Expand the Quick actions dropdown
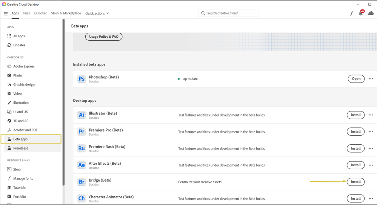The width and height of the screenshot is (377, 205). pos(97,14)
